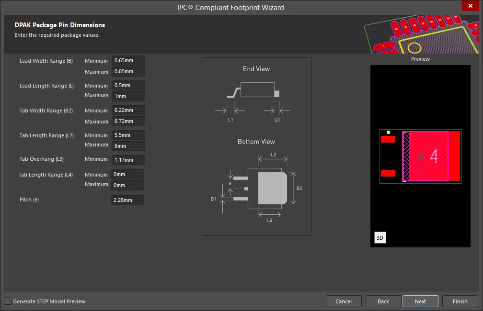Screen dimensions: 483x311
Task: Click the Lead Width Range (B) label
Action: pyautogui.click(x=46, y=61)
